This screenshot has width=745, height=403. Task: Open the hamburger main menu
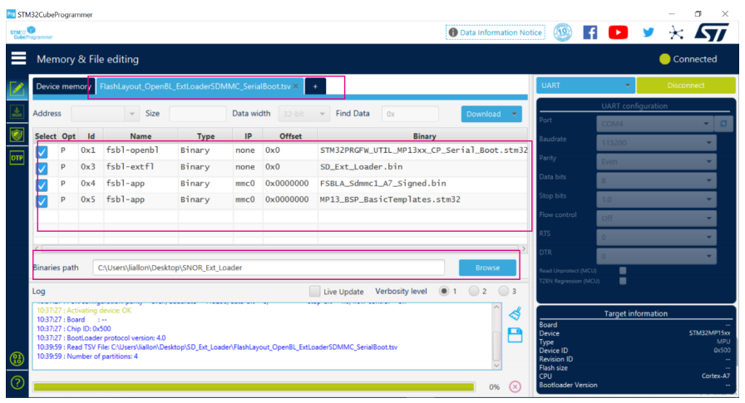tap(18, 58)
